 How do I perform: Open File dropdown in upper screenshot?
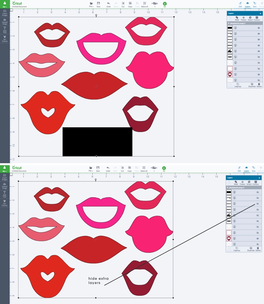91,4
